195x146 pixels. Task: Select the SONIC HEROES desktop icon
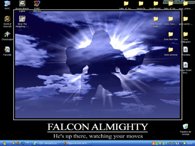tap(37, 6)
